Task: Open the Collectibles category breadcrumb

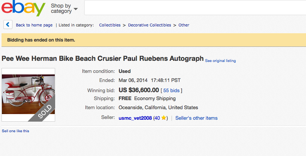Action: point(110,25)
